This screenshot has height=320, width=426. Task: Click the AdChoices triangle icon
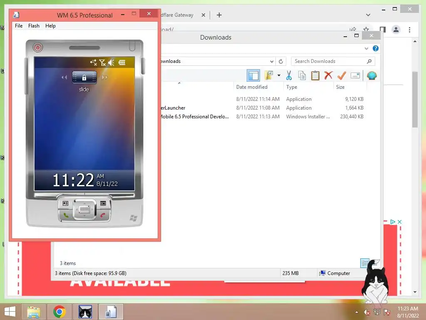(393, 222)
